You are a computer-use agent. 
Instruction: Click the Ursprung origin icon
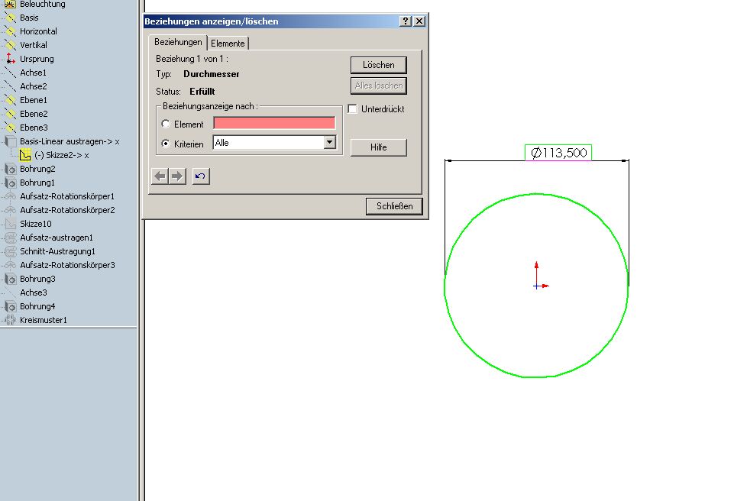9,59
